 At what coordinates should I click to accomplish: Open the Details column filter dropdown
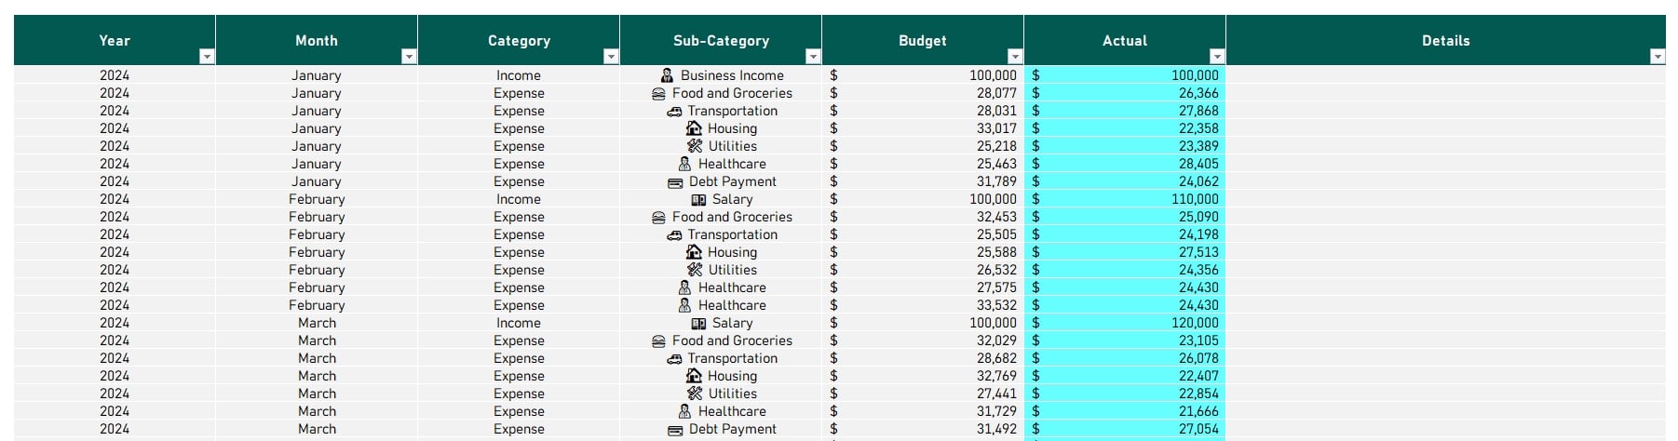(1658, 57)
